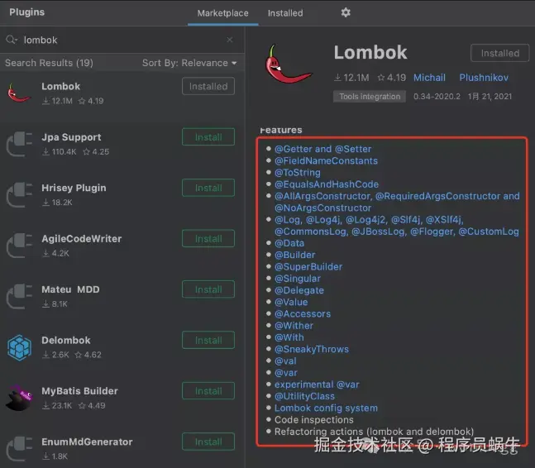Image resolution: width=535 pixels, height=468 pixels.
Task: Switch to the Marketplace tab
Action: click(222, 13)
